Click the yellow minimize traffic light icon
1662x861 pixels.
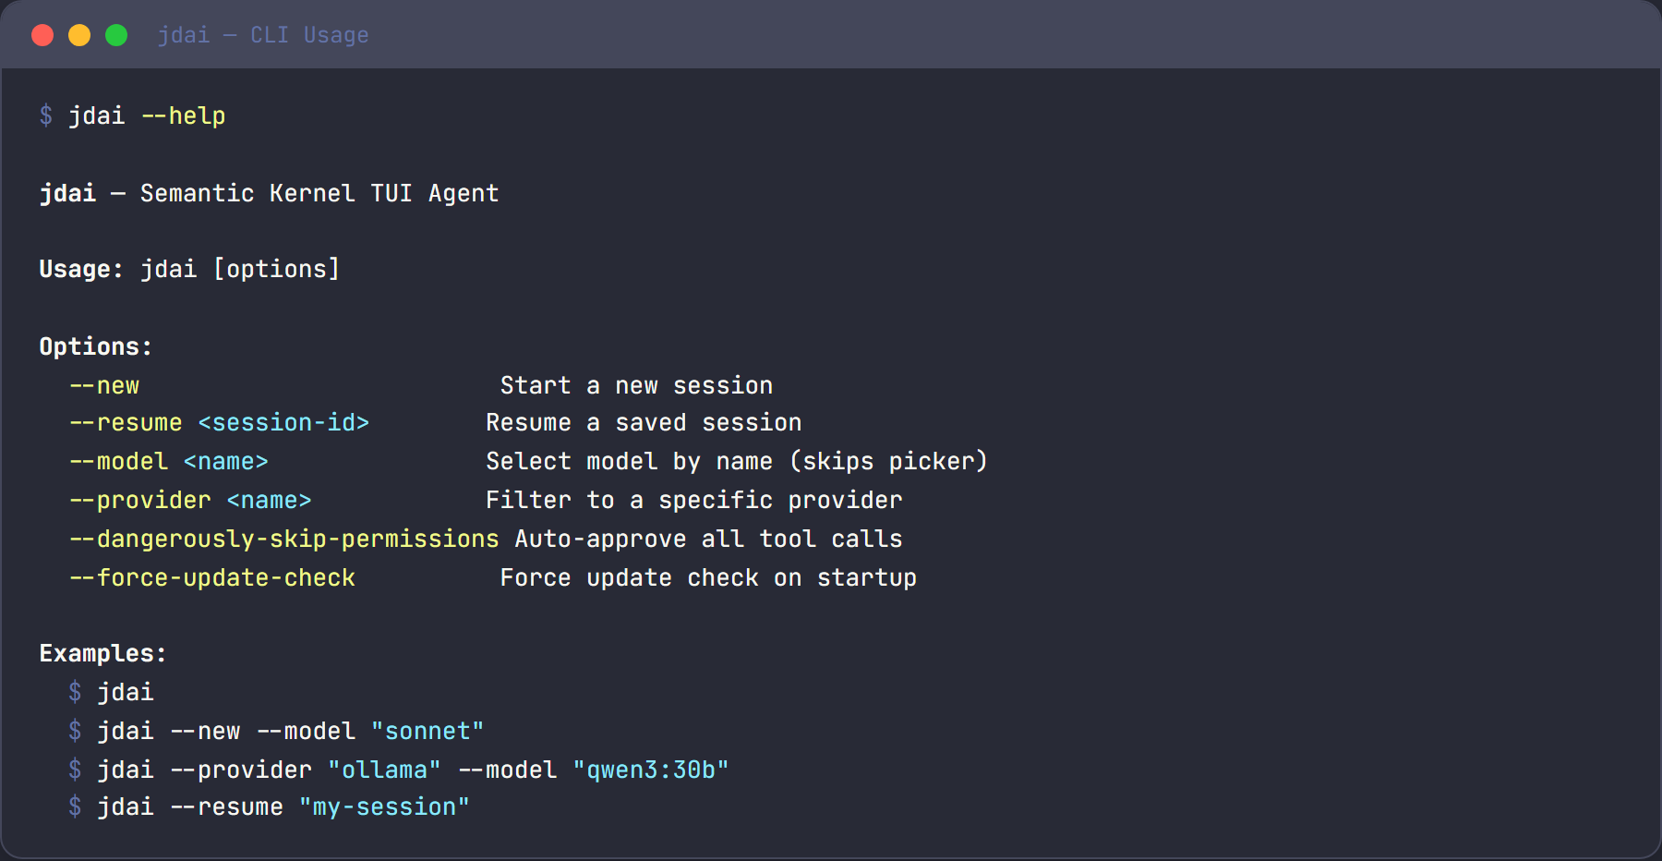click(80, 35)
